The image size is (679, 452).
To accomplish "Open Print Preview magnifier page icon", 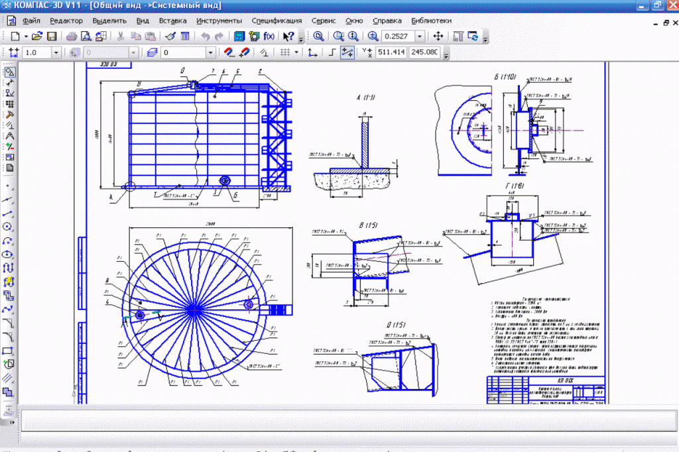I will coord(86,36).
